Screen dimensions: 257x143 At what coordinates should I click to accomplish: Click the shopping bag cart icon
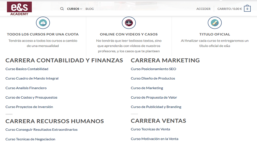click(247, 9)
